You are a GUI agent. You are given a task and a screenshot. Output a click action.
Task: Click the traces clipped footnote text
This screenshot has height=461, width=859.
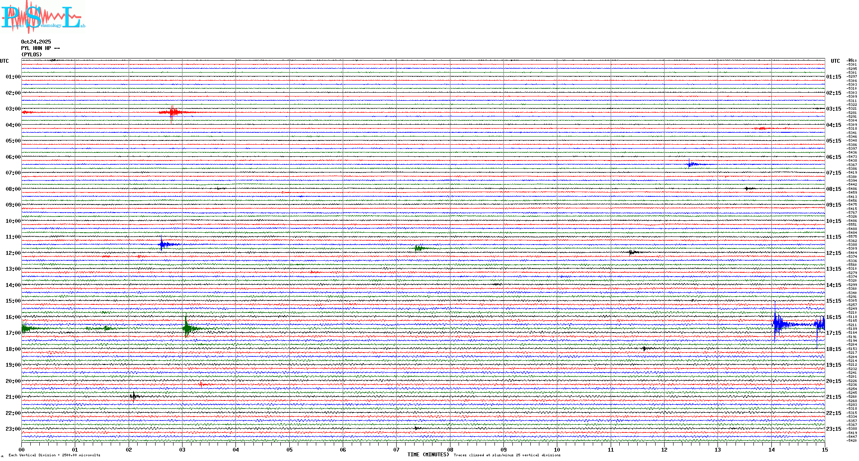(x=507, y=455)
